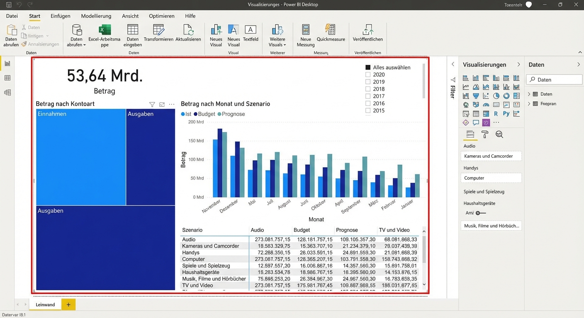Click the filter icon on treemap header
The width and height of the screenshot is (584, 318).
pos(152,105)
